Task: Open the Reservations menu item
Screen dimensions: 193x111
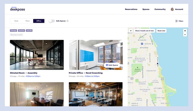Action: click(131, 9)
